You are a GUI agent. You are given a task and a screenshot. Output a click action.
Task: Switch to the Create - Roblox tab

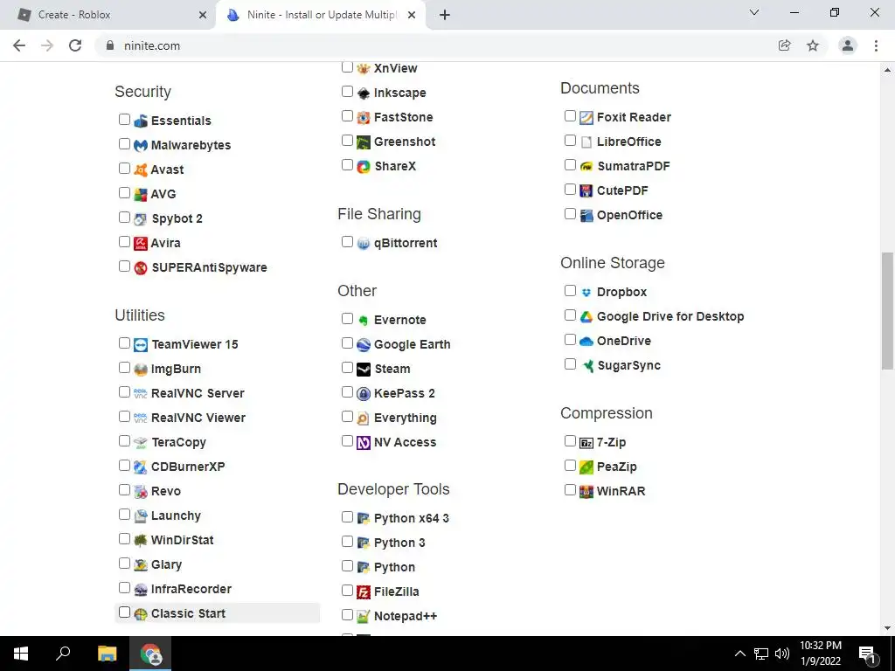108,15
